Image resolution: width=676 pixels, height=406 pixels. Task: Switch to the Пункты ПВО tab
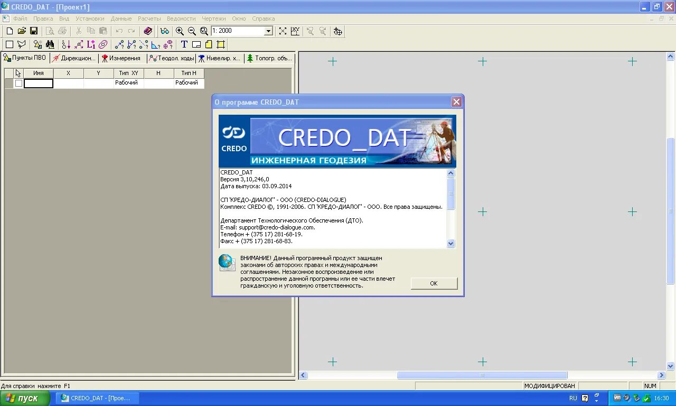[x=25, y=58]
